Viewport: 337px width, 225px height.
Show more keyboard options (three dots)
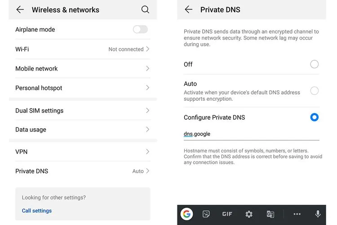pos(297,214)
